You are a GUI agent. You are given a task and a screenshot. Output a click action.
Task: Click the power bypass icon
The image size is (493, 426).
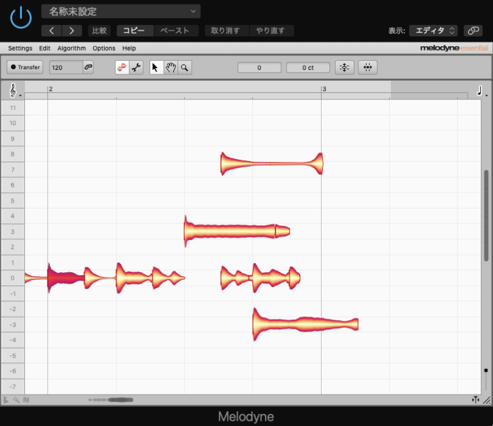point(21,17)
